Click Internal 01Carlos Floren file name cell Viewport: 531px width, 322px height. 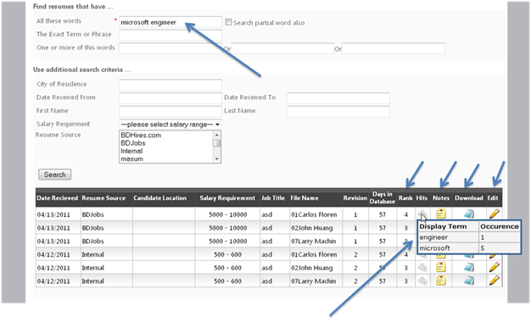click(x=314, y=254)
